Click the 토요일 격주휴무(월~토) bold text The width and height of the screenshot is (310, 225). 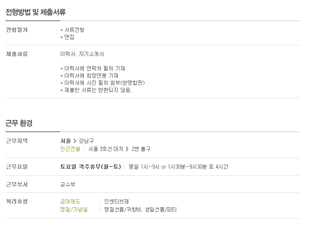91,167
